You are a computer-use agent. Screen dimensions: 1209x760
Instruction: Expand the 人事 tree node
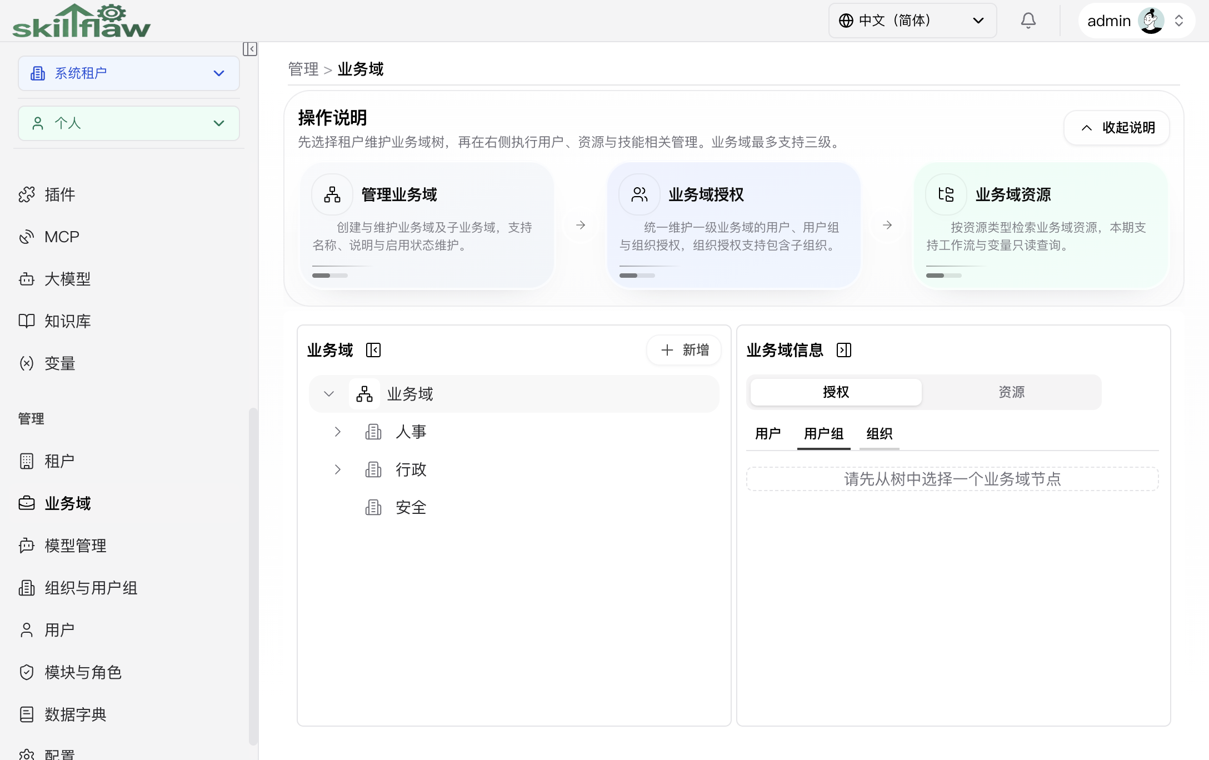pyautogui.click(x=338, y=432)
